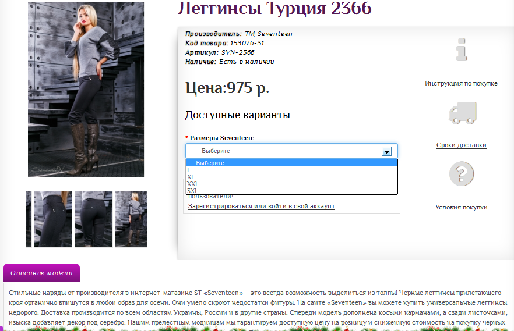View the side-view leggings thumbnail
Viewport: 514px width, 331px height.
(53, 219)
